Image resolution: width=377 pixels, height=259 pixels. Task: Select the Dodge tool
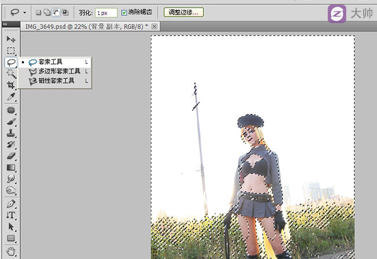[11, 190]
